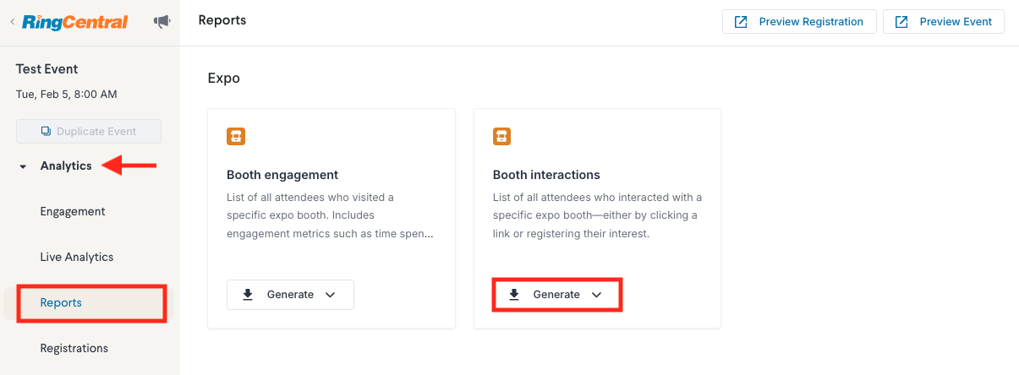Click the download icon in Booth engagement Generate
Screen dimensions: 1019x375
(248, 295)
